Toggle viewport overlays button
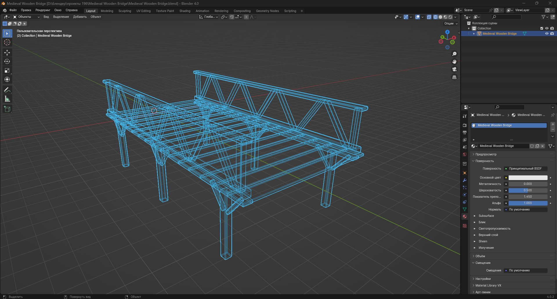Viewport: 557px width, 299px height. click(417, 17)
